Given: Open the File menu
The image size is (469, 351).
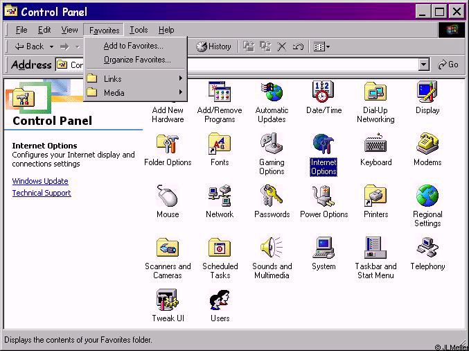Looking at the screenshot, I should 21,30.
